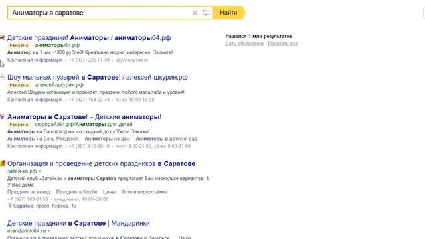Open Шоу мыльных пузырей в Саратове result
The width and height of the screenshot is (425, 239).
(x=98, y=77)
